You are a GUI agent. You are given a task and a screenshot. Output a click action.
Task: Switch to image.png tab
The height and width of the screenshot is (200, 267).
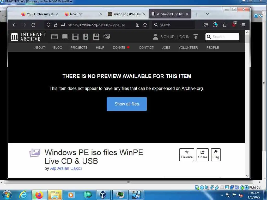tap(127, 14)
